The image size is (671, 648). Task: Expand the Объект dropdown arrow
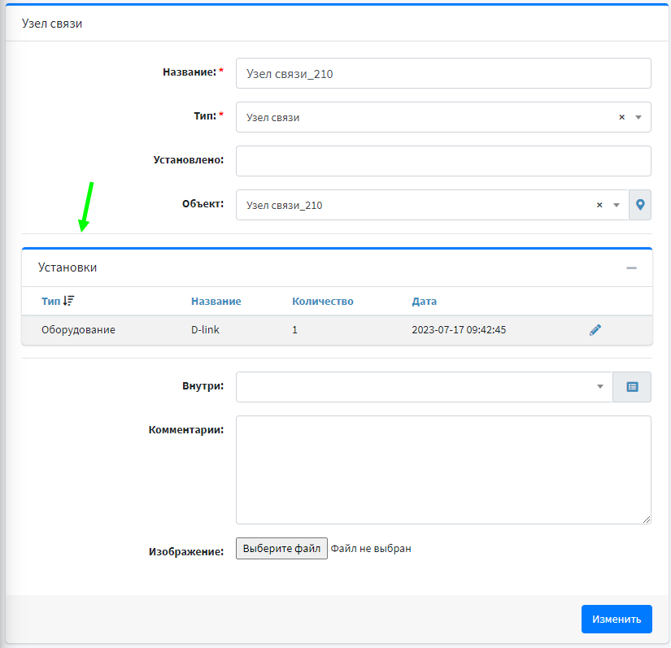tap(617, 205)
